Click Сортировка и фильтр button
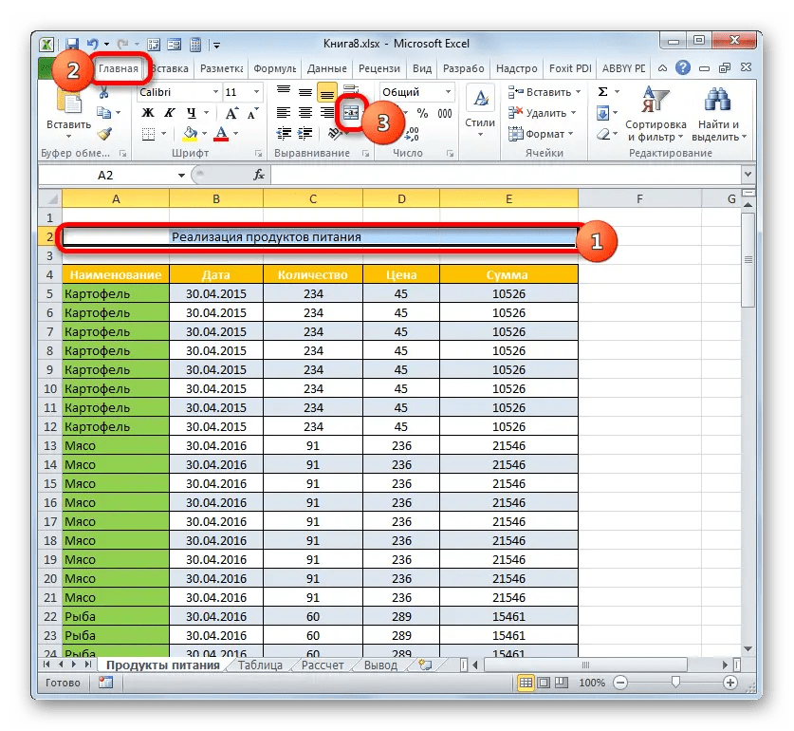 coord(656,115)
